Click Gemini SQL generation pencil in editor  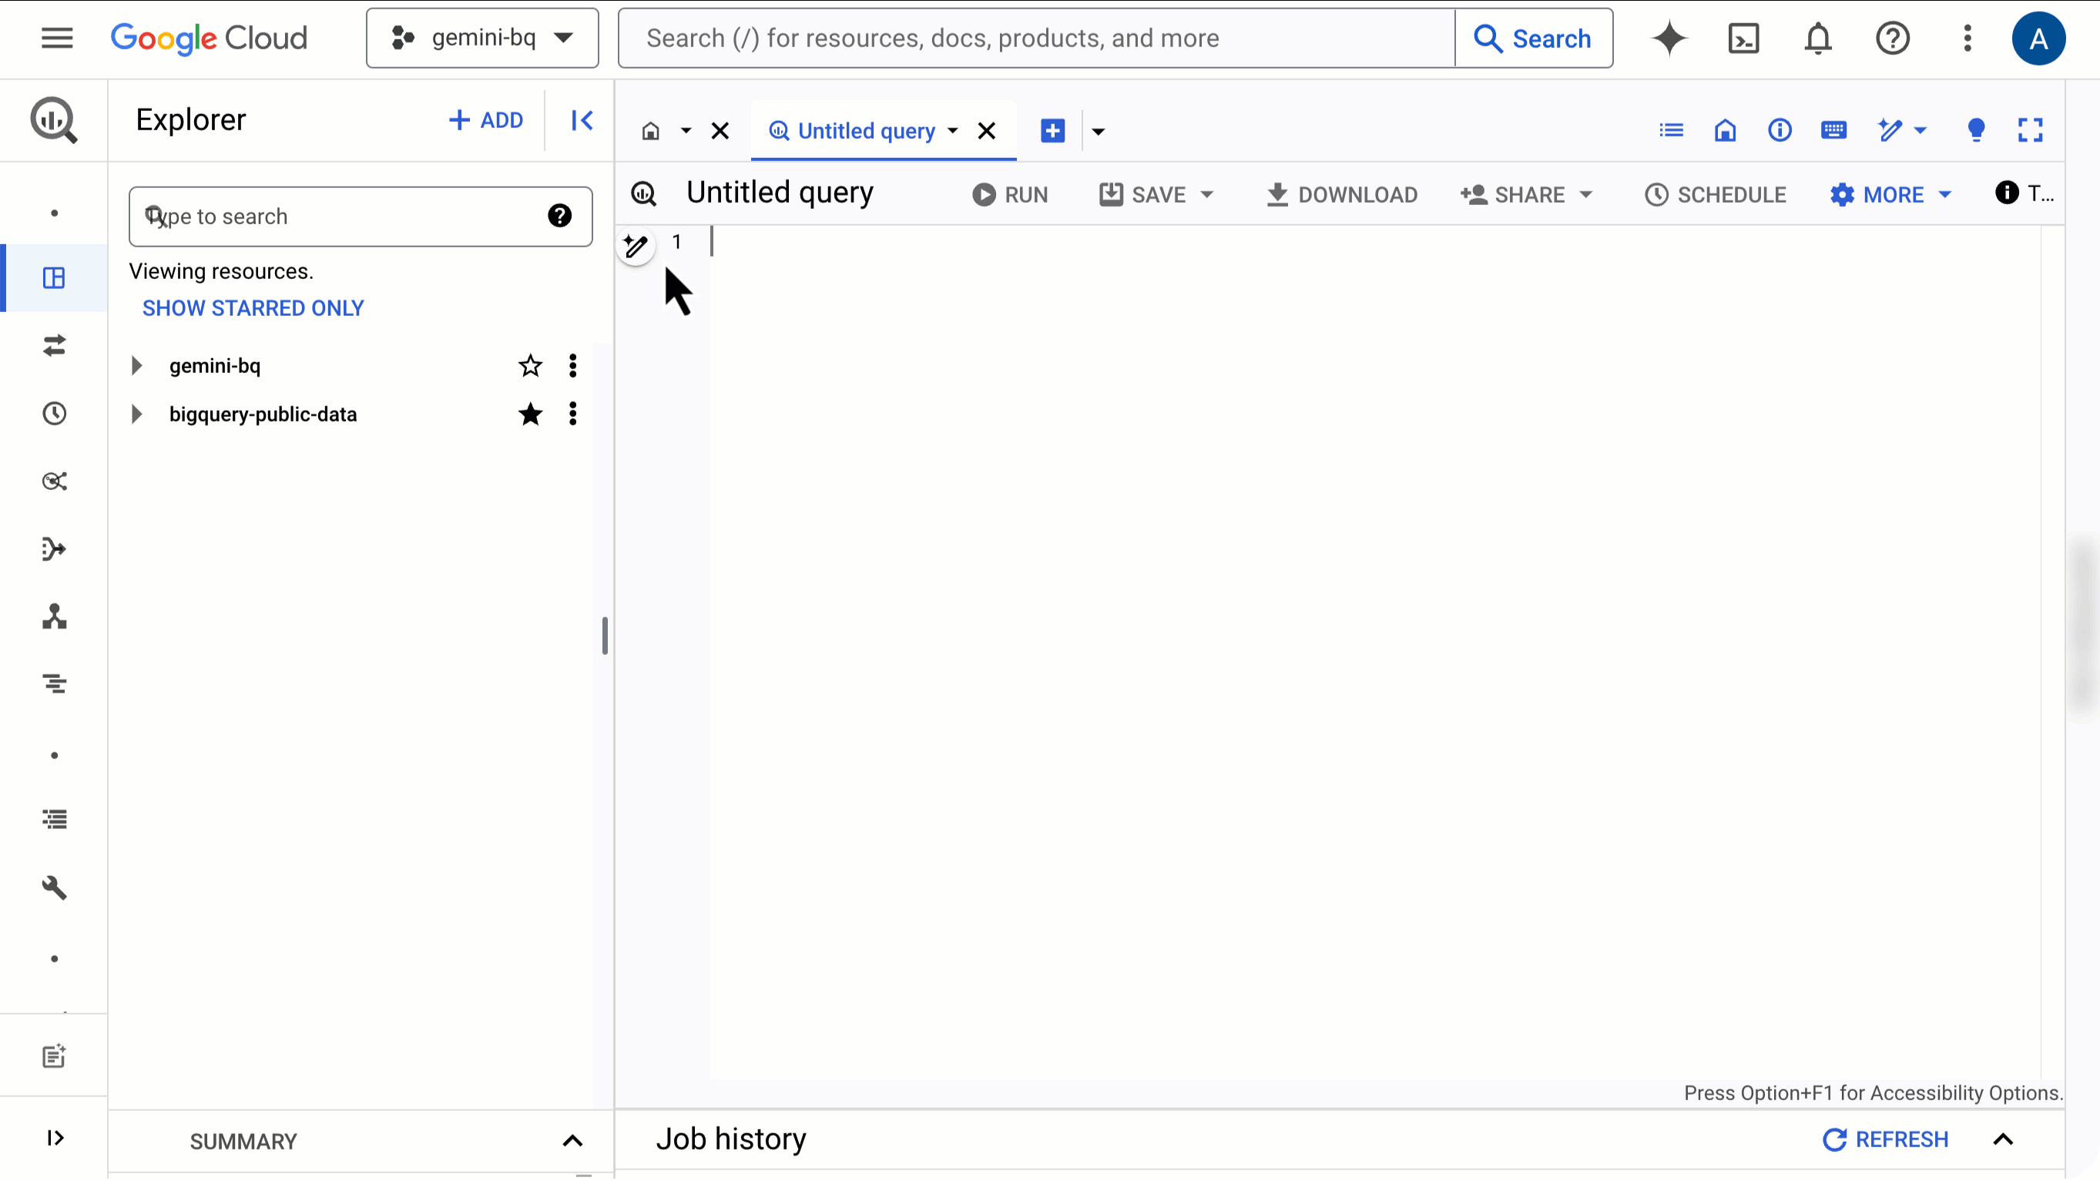coord(635,245)
